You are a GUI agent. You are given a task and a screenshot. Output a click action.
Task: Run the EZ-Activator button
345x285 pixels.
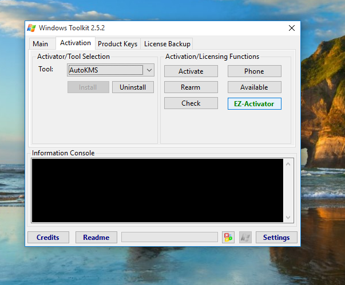pyautogui.click(x=255, y=103)
